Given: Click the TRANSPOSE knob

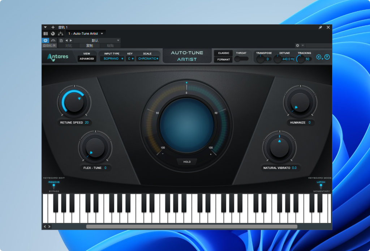Looking at the screenshot, I should point(260,59).
